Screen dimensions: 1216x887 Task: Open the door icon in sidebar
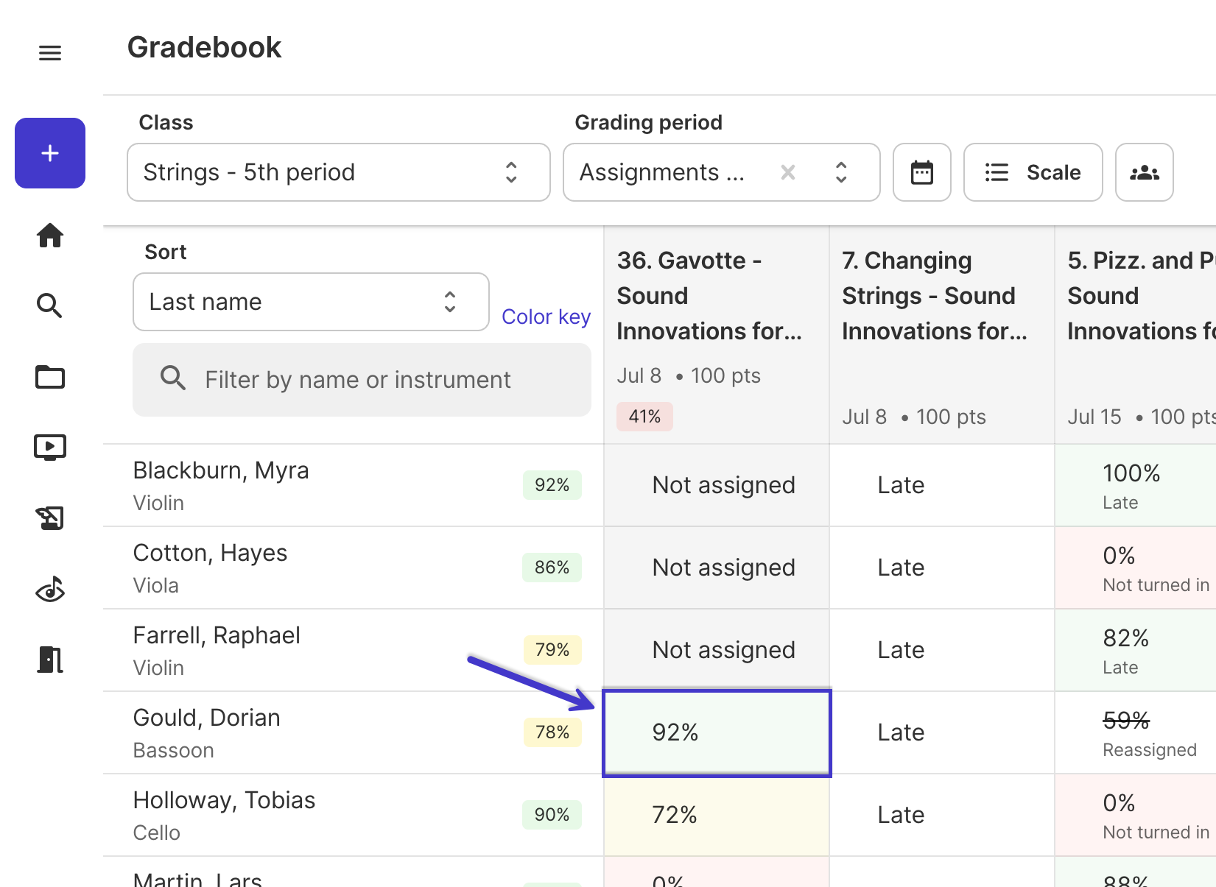[50, 660]
